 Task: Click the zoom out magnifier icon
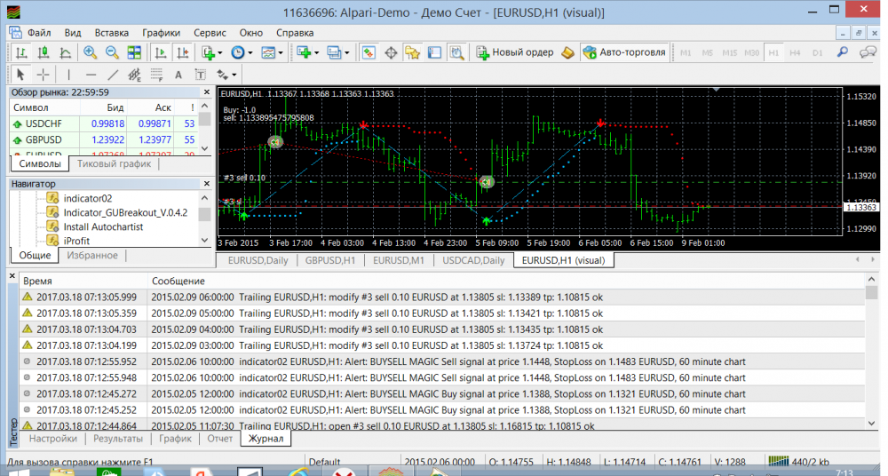click(x=112, y=52)
